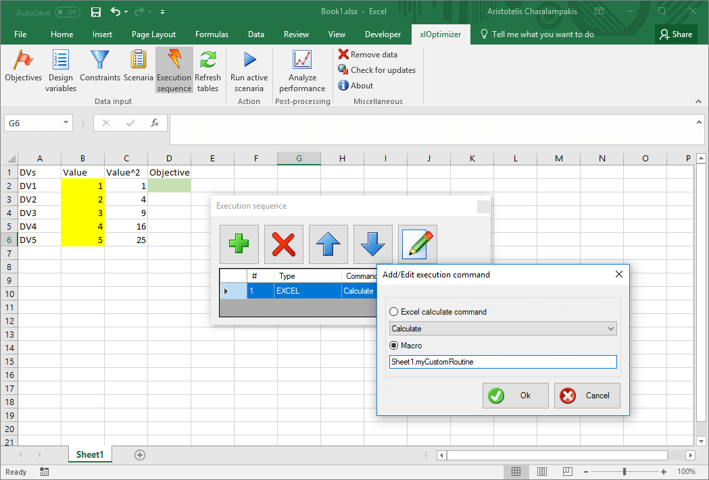Open Scenaria clipboard icon
This screenshot has width=709, height=480.
pos(139,61)
